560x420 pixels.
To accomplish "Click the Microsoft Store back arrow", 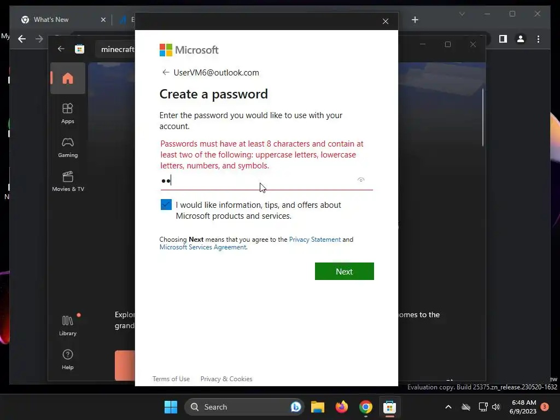I will (61, 49).
